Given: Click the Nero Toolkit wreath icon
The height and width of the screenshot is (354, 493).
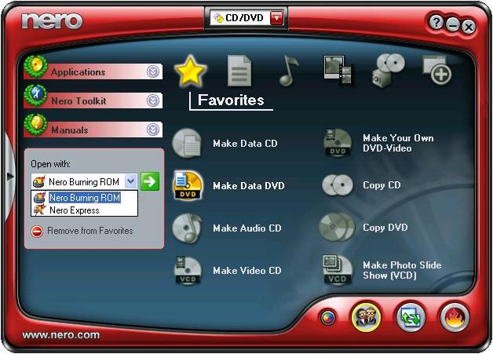Looking at the screenshot, I should (x=36, y=96).
